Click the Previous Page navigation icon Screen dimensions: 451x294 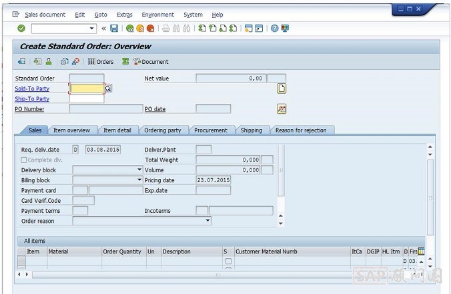pyautogui.click(x=213, y=29)
